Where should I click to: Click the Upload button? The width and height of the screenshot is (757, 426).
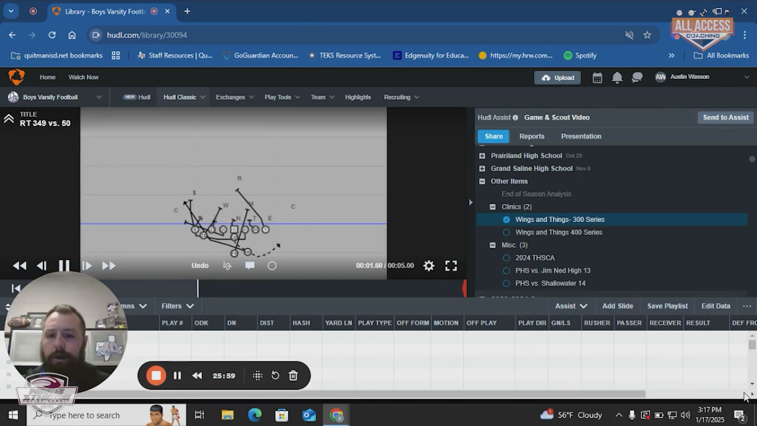click(x=557, y=78)
